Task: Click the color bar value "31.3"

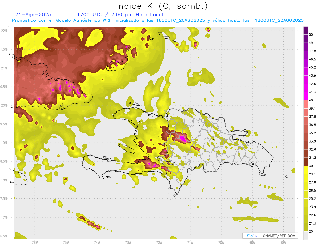Action: [x=312, y=158]
